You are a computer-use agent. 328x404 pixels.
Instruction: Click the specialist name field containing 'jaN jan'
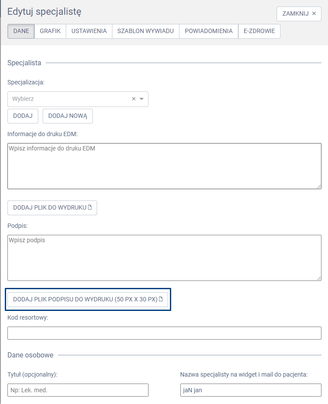pyautogui.click(x=250, y=390)
